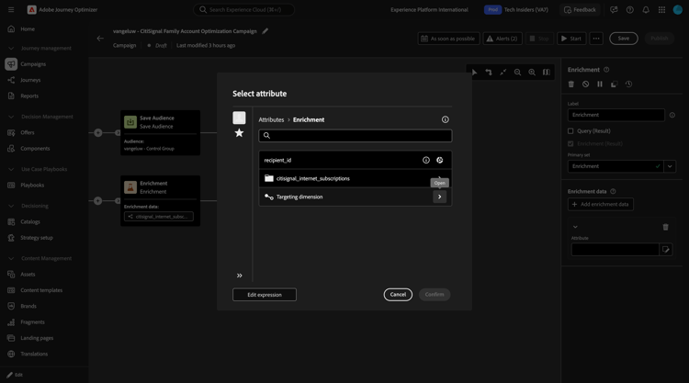Open Offers in the sidebar
689x383 pixels.
tap(28, 132)
